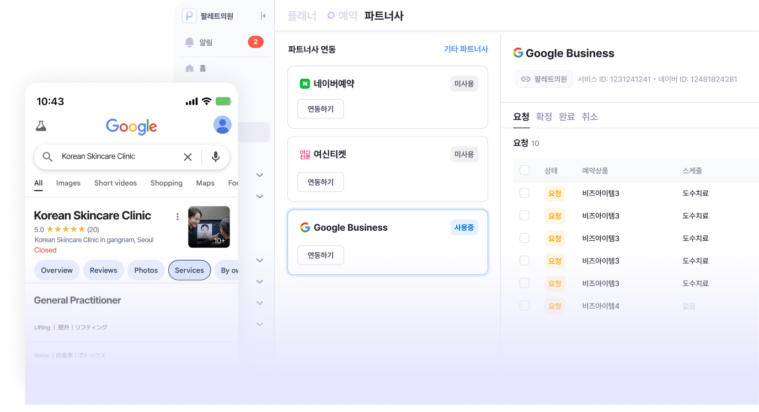Click the phone signal strength icon
The image size is (759, 412).
coord(191,101)
